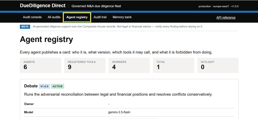Viewport: 258px width, 119px height.
Task: Go to All audits tab
Action: point(54,17)
